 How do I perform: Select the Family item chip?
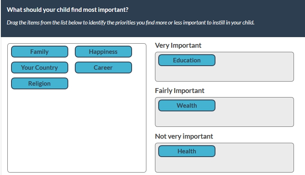39,52
